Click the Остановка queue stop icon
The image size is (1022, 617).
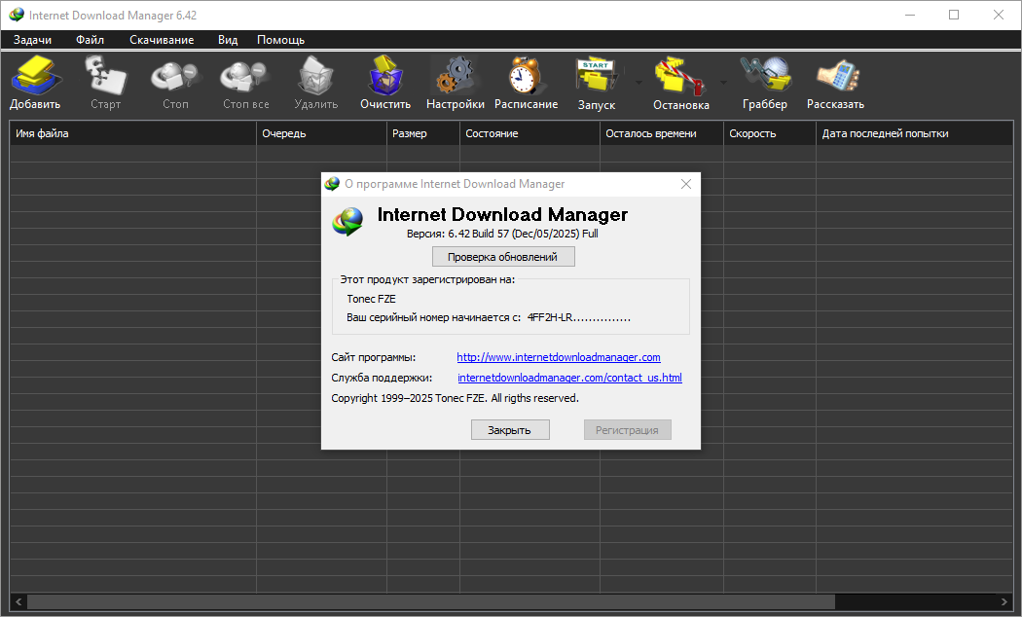point(680,82)
